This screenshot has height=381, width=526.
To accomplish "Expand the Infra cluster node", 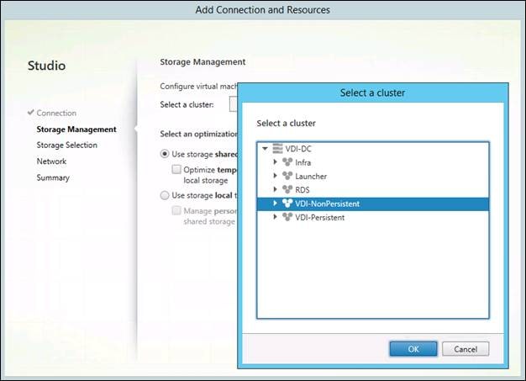I will (275, 161).
